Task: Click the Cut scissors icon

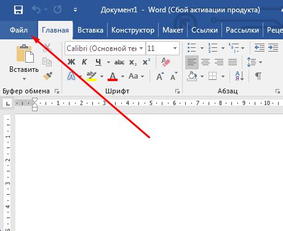Action: click(47, 47)
